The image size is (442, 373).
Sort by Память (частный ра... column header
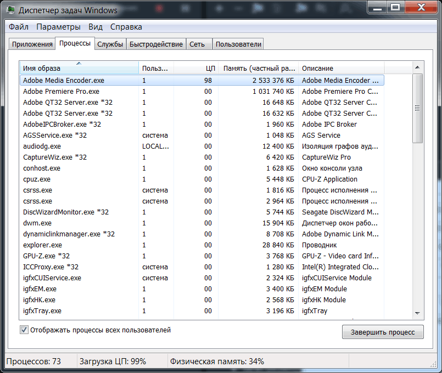point(259,68)
